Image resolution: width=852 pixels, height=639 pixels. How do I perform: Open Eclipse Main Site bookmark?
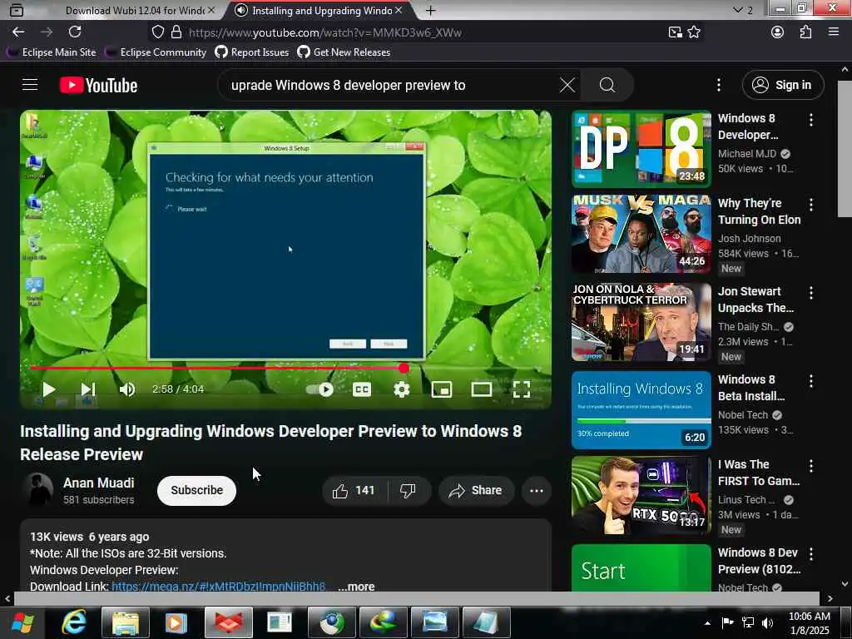(x=52, y=52)
